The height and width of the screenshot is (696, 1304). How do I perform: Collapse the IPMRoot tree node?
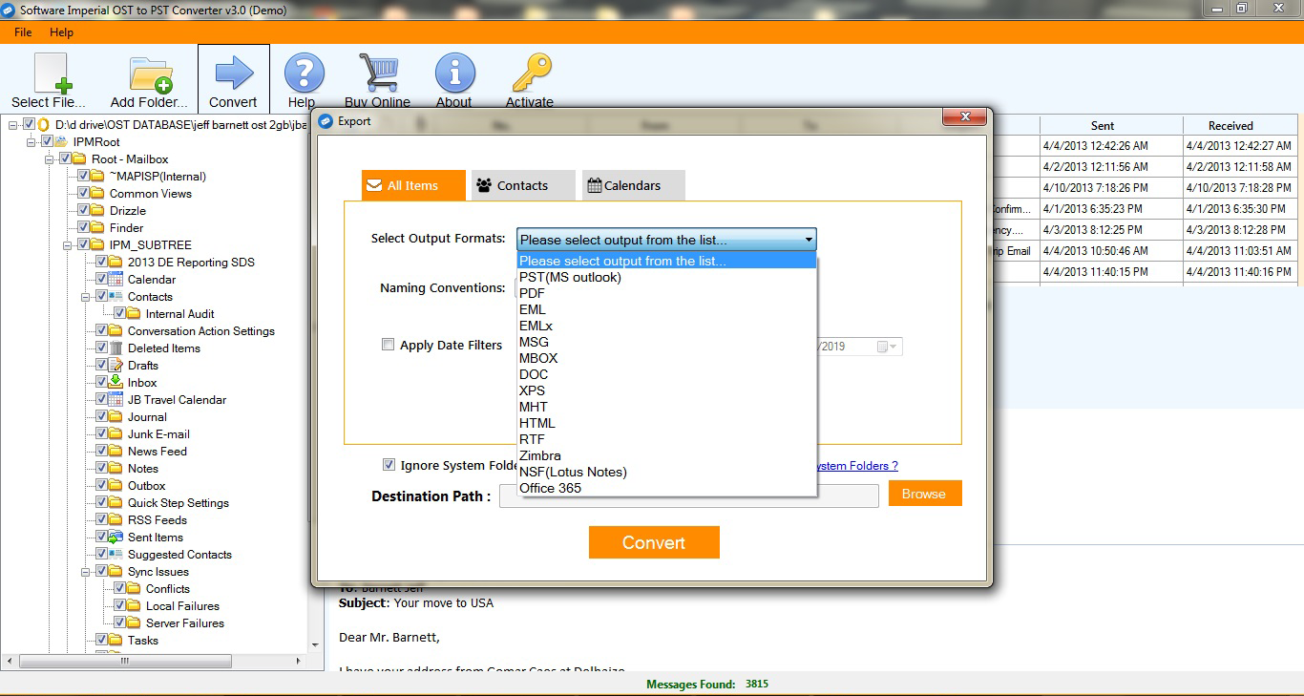[32, 141]
